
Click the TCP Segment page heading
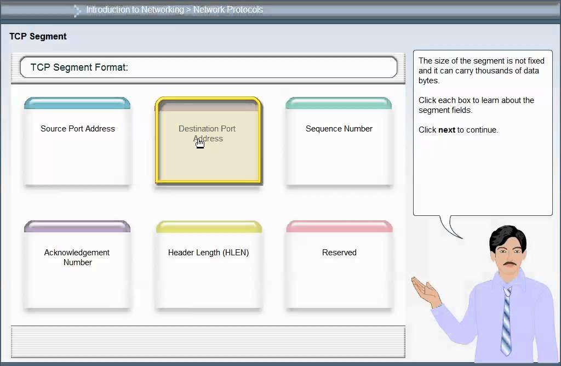click(38, 36)
